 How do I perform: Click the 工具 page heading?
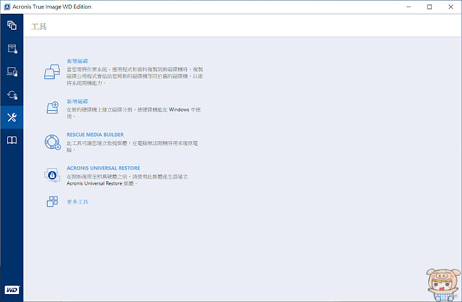[38, 26]
